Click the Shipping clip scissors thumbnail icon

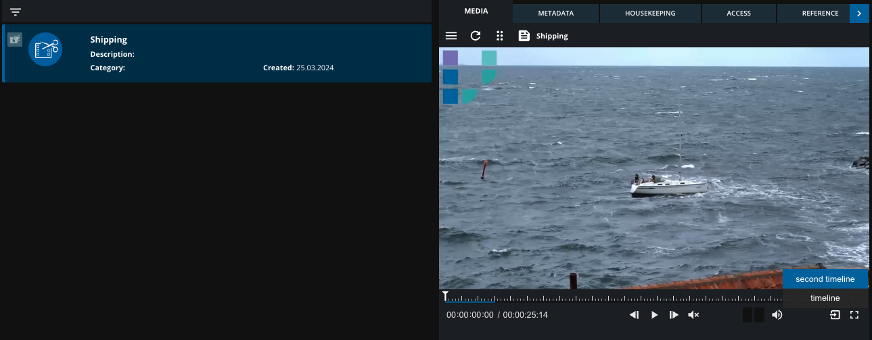click(45, 49)
